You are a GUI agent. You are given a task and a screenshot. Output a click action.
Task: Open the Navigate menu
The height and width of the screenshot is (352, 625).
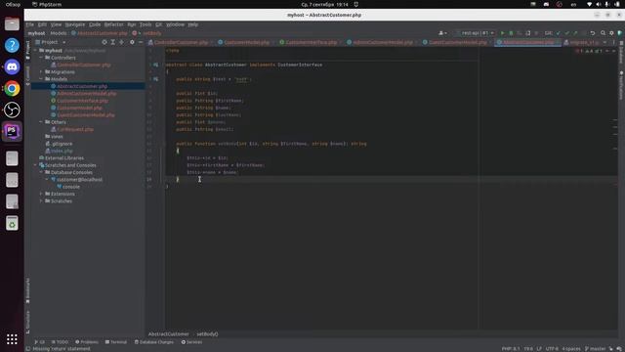point(75,24)
